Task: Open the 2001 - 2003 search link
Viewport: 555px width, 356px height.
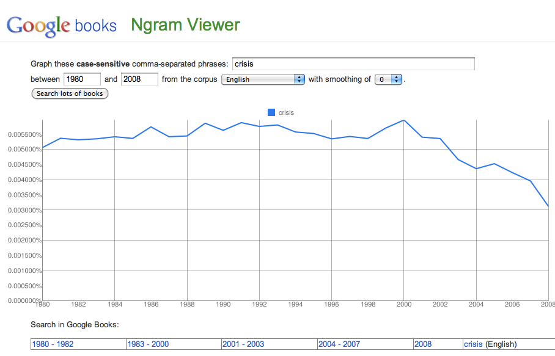Action: click(x=243, y=344)
